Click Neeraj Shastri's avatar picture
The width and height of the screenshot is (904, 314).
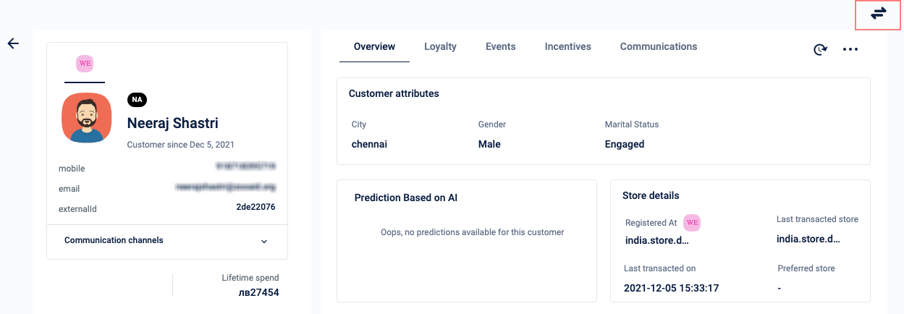[x=87, y=118]
